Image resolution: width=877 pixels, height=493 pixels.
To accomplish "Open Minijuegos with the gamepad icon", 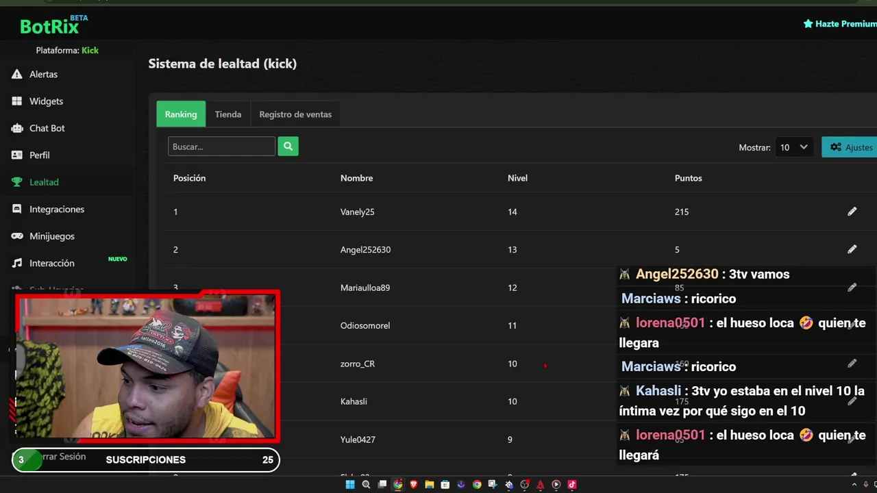I will click(x=42, y=236).
